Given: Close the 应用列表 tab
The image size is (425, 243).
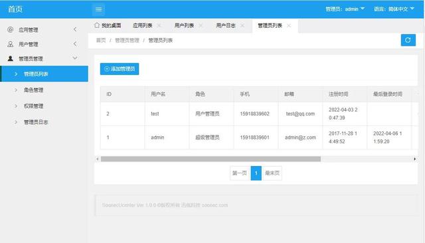Looking at the screenshot, I should coord(159,25).
